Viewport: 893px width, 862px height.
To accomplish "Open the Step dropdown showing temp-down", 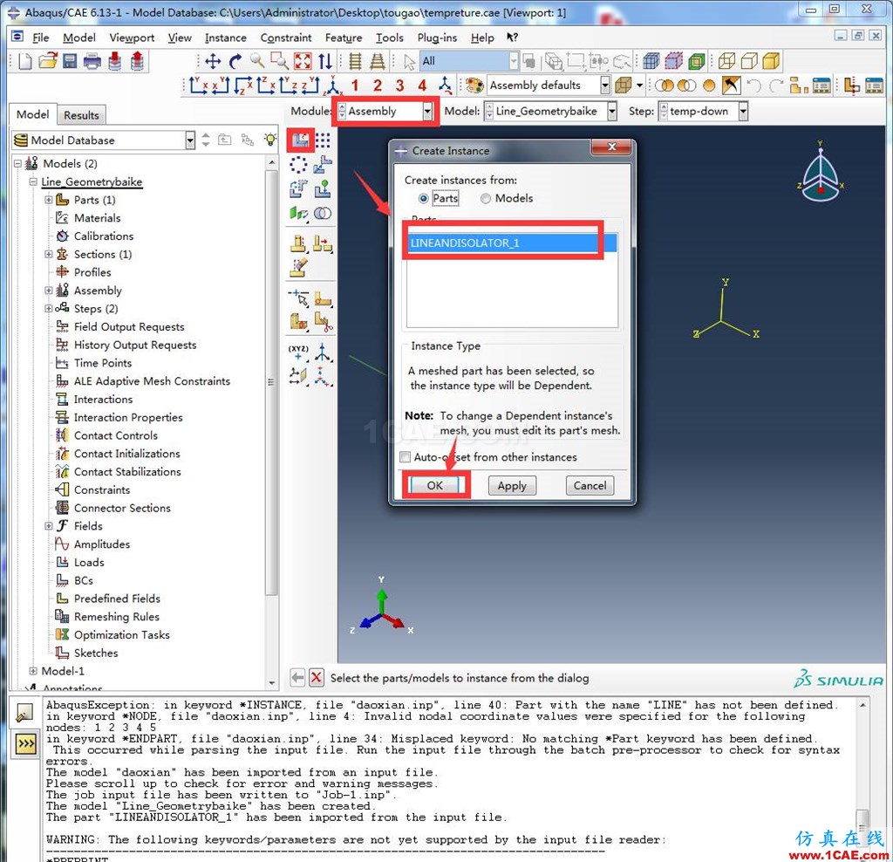I will click(x=743, y=111).
